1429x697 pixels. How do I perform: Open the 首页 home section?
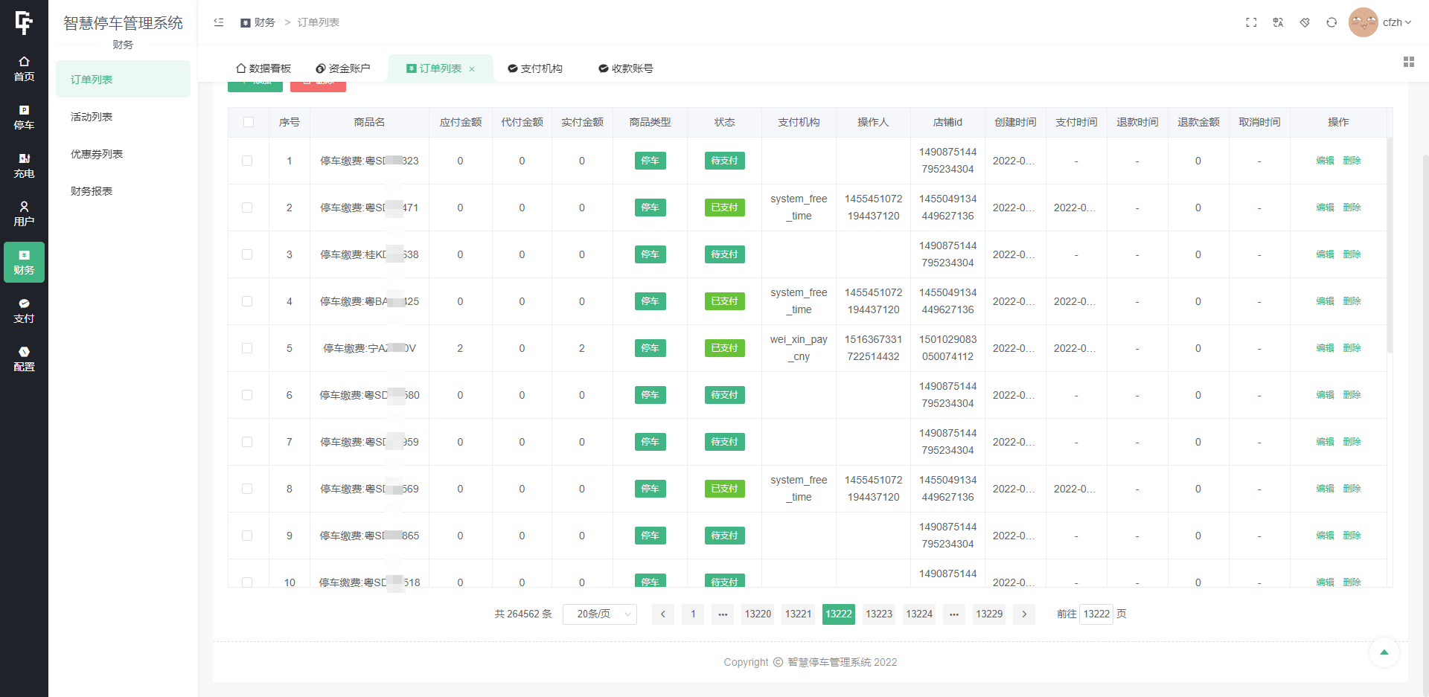(x=24, y=68)
